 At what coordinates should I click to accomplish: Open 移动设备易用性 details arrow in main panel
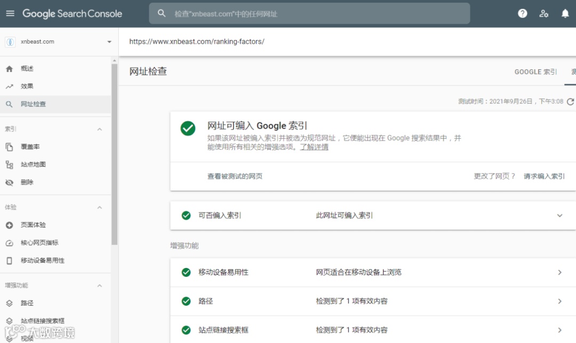click(559, 272)
